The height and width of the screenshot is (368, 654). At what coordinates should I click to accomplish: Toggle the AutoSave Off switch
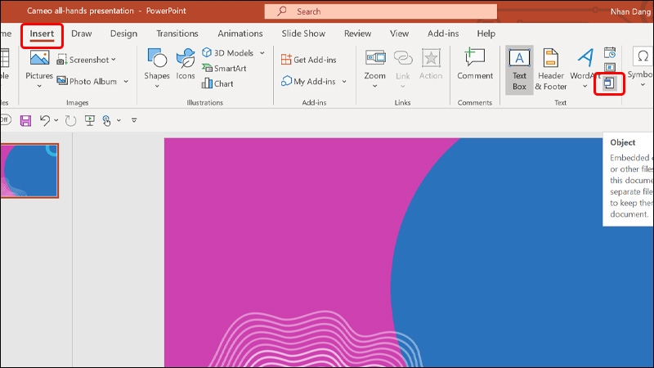pos(6,120)
